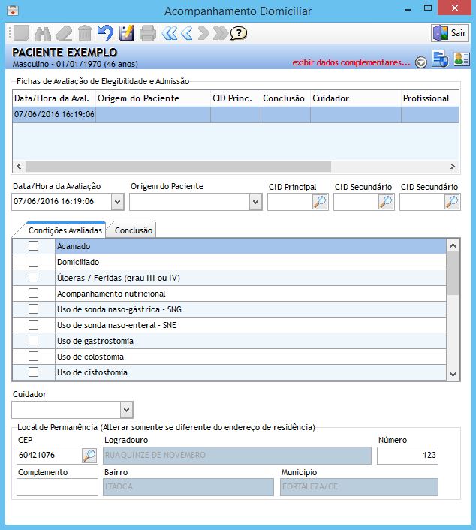The height and width of the screenshot is (530, 476).
Task: Click the Número input field
Action: click(x=408, y=455)
